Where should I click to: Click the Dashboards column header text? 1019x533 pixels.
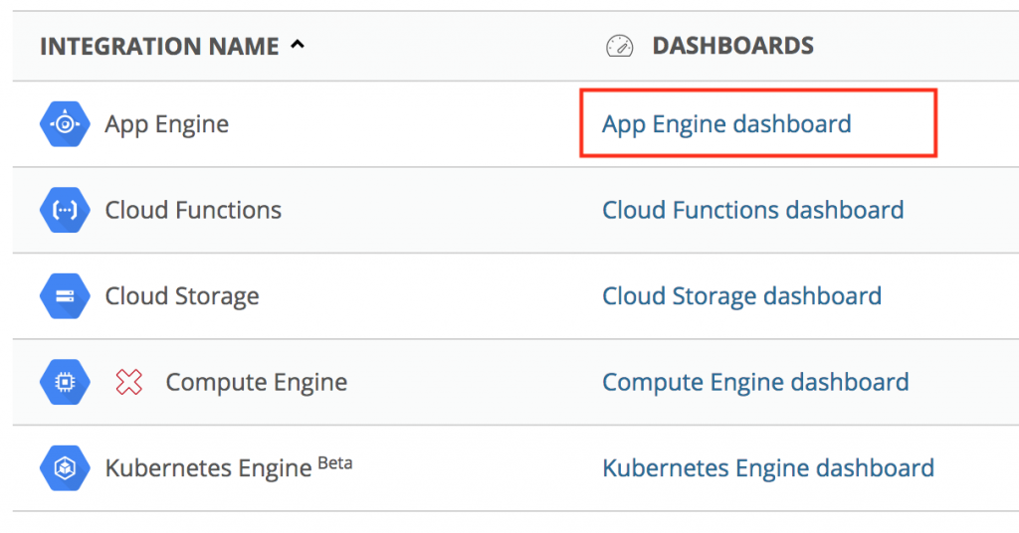[x=732, y=46]
